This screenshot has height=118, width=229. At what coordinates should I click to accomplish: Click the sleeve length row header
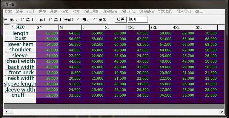[x=20, y=84]
